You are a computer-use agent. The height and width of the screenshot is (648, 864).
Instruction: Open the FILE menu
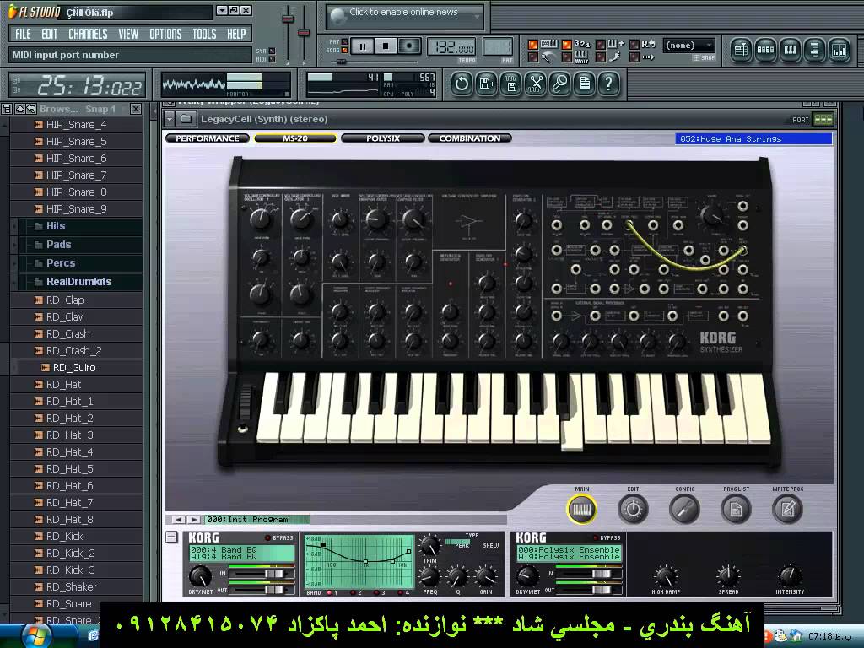pos(23,34)
